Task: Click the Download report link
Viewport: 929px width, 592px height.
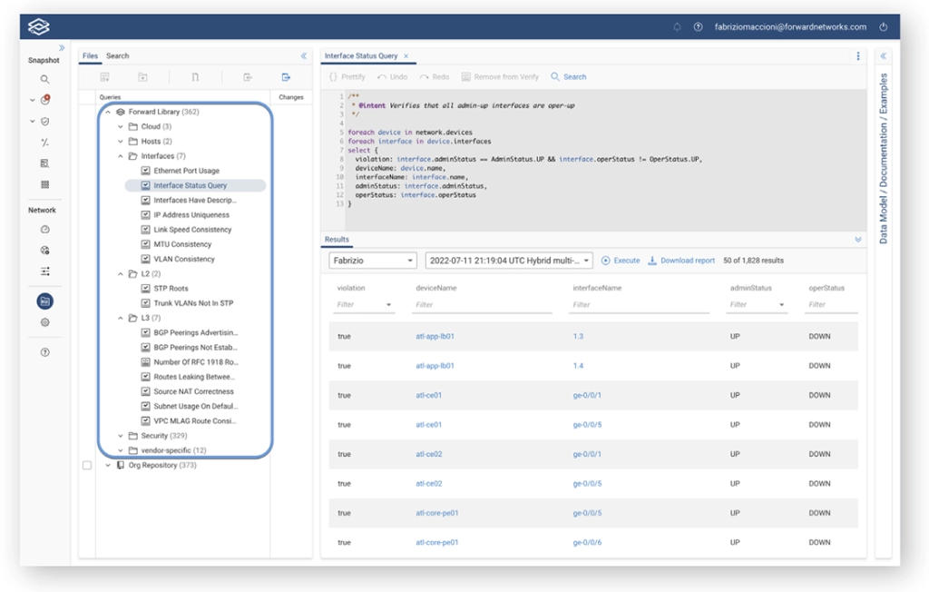Action: pos(687,261)
